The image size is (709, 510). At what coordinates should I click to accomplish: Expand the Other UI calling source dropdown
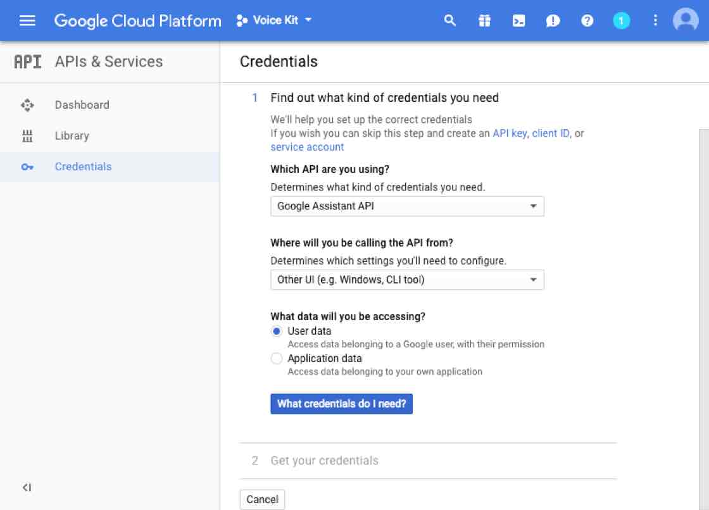point(407,280)
